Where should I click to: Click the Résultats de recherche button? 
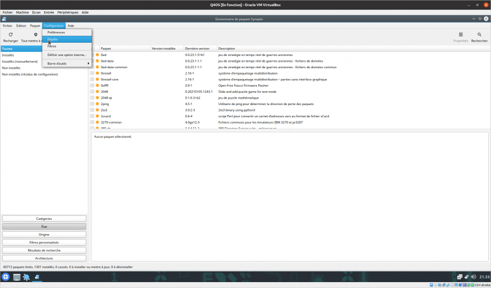click(x=44, y=250)
